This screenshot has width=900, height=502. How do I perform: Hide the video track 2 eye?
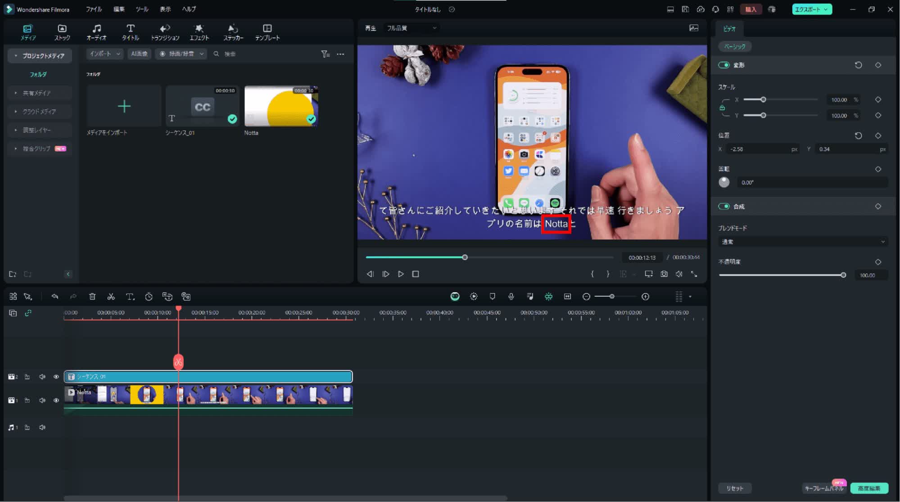coord(56,376)
